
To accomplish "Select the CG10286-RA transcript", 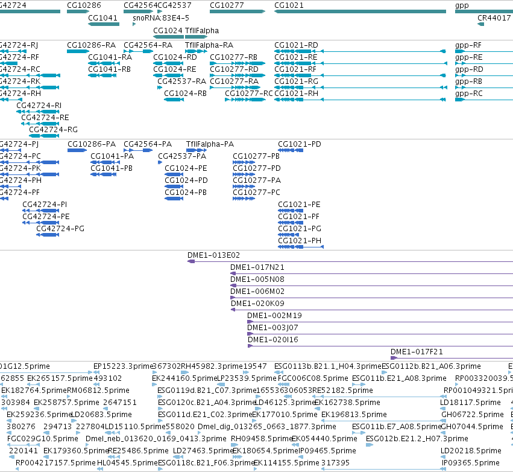I will coord(78,51).
